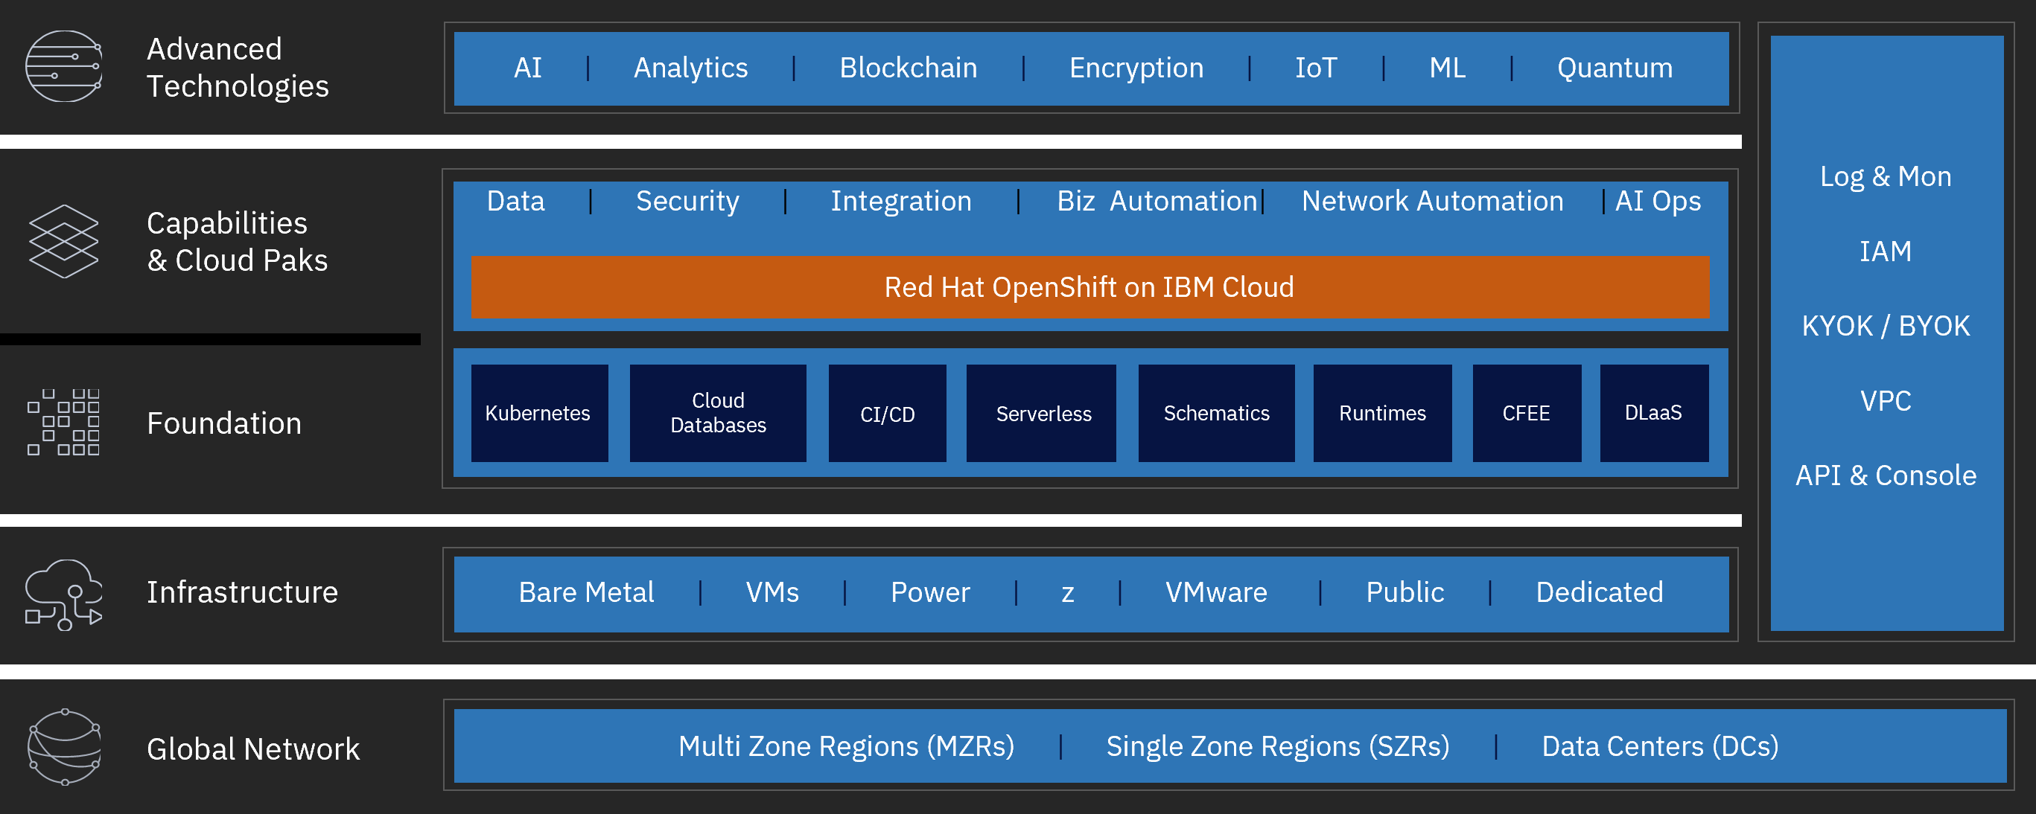Click the 'Network Automation' text

(x=1432, y=202)
